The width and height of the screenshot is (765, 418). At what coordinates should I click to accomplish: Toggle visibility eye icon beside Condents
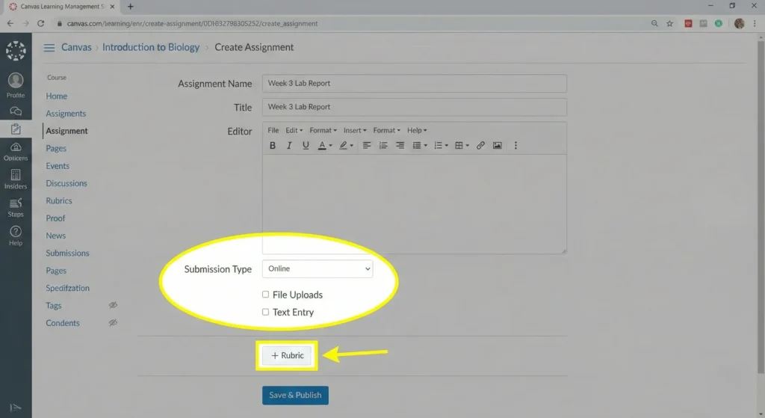[x=113, y=323]
